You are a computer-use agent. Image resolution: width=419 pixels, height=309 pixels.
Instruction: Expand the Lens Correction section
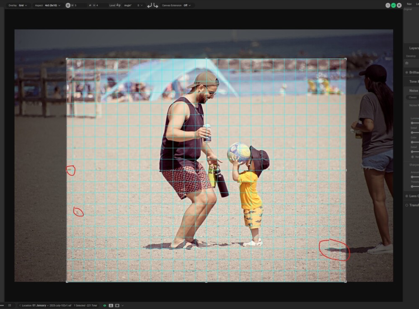point(413,196)
